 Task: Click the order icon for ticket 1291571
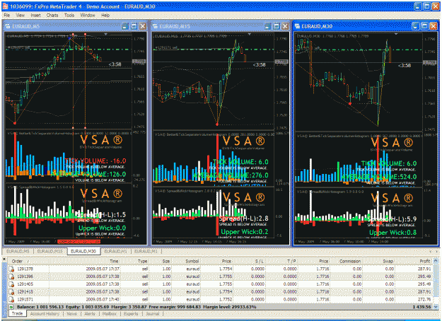click(x=11, y=299)
